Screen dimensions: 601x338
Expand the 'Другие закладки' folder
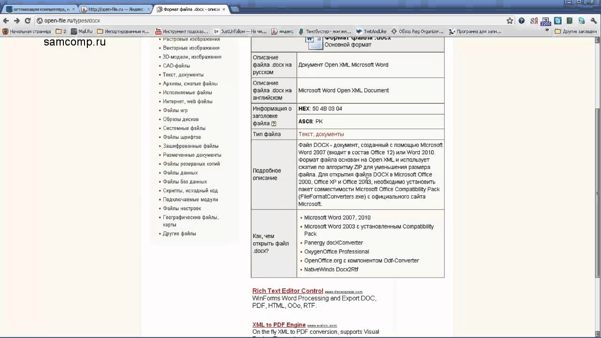click(x=576, y=31)
